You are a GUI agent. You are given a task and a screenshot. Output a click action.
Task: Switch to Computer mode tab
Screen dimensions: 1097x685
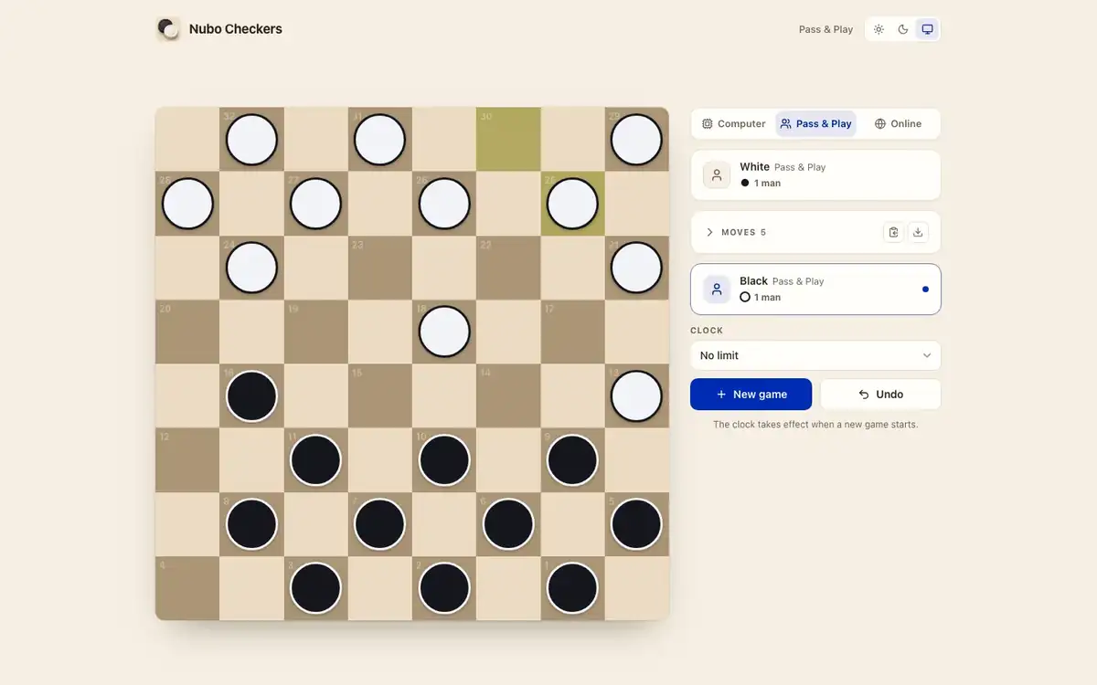pyautogui.click(x=734, y=124)
